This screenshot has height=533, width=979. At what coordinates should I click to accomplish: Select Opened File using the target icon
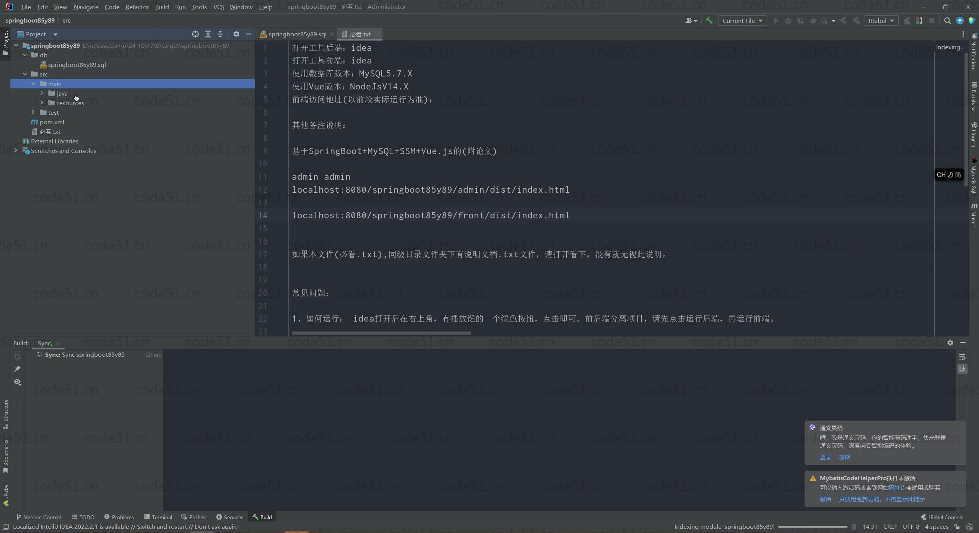click(195, 34)
